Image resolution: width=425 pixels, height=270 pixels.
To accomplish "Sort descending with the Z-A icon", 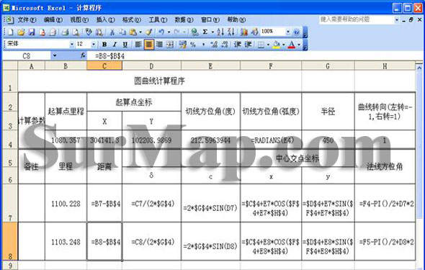I will (231, 32).
